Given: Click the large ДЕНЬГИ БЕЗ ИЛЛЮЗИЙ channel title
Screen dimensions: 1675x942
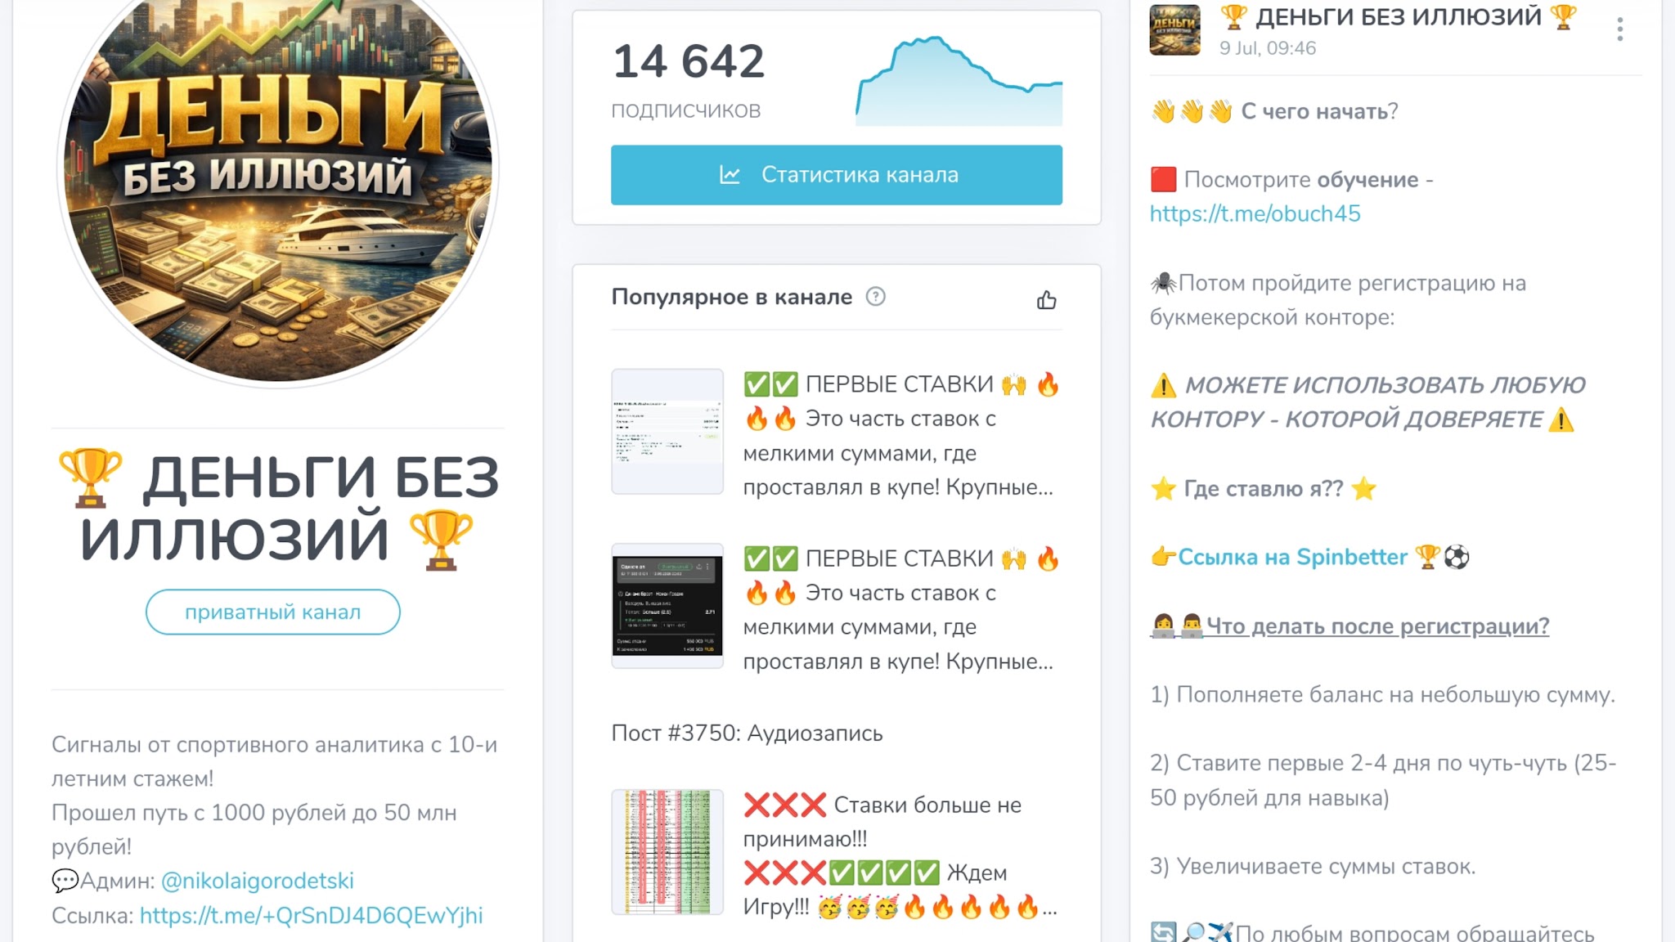Looking at the screenshot, I should (278, 508).
